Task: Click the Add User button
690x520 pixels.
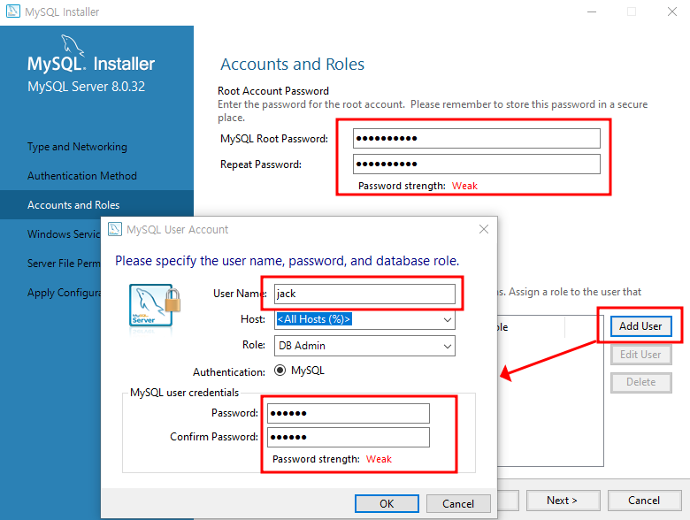Action: (640, 326)
